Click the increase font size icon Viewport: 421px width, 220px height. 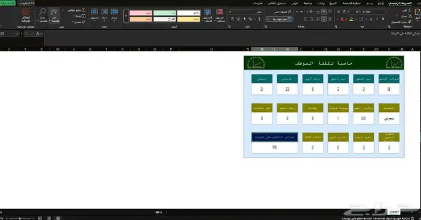pyautogui.click(x=344, y=12)
